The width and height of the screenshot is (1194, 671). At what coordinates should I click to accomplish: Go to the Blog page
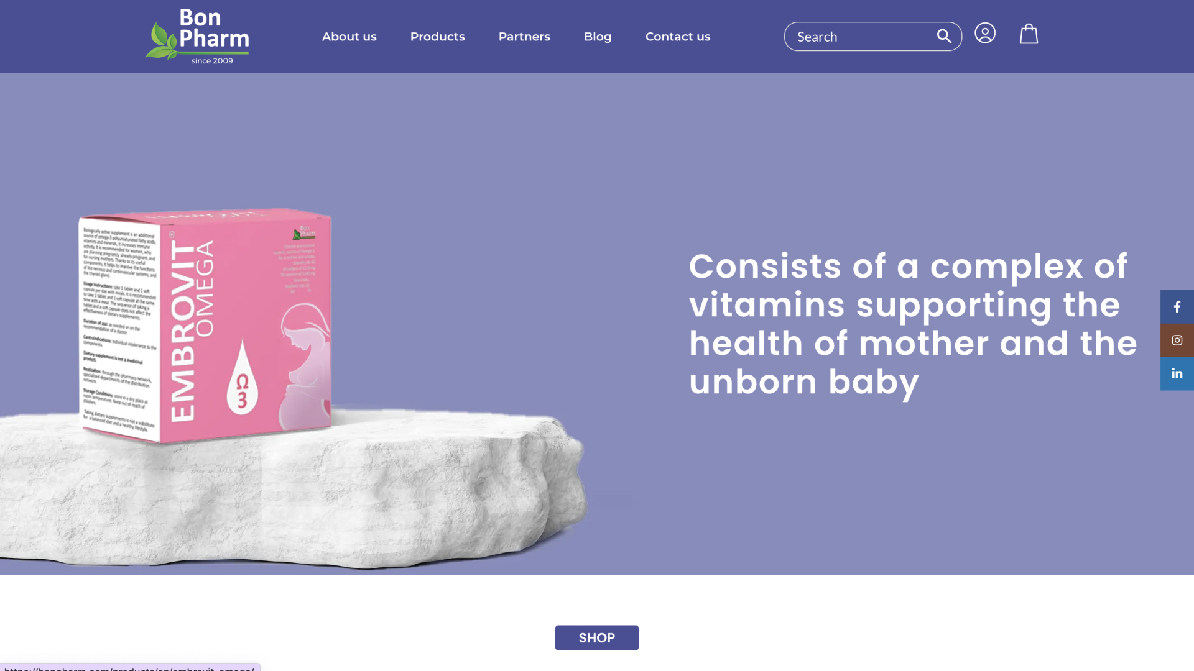point(598,37)
